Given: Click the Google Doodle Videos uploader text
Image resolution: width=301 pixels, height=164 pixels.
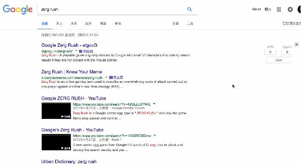Looking at the screenshot, I should [x=128, y=108].
